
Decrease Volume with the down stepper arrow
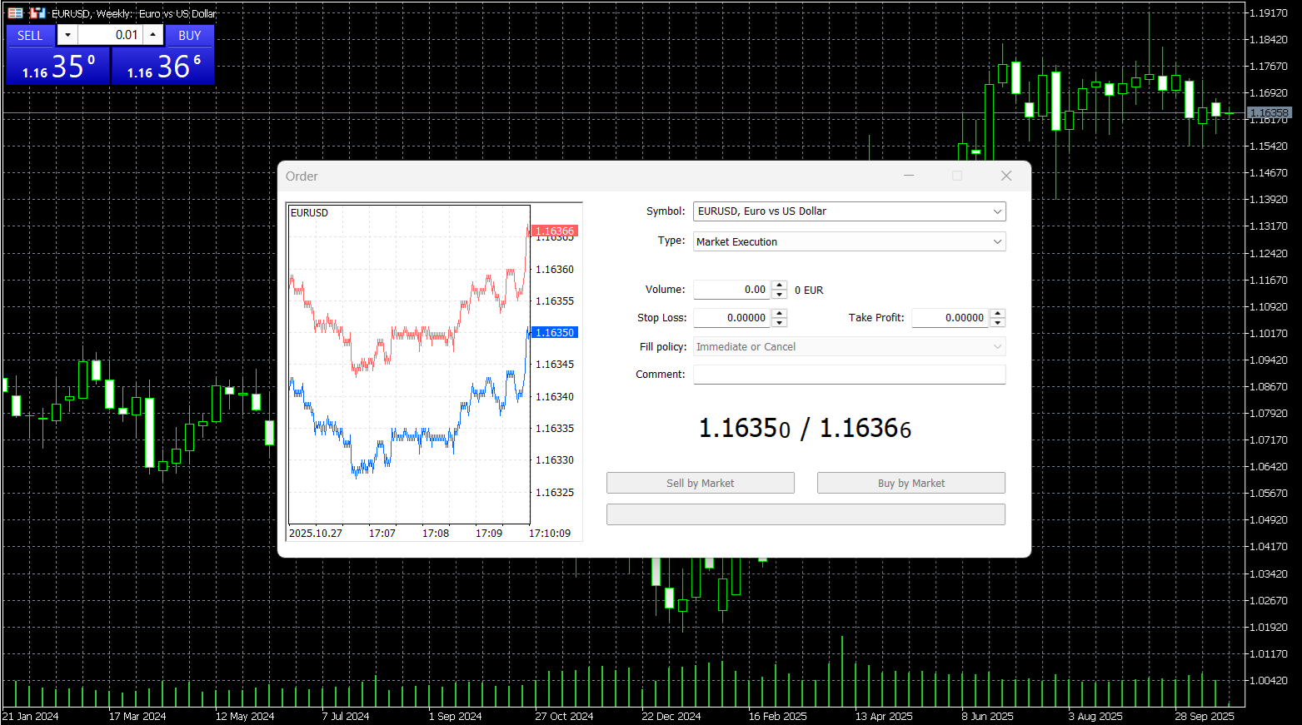[x=780, y=295]
